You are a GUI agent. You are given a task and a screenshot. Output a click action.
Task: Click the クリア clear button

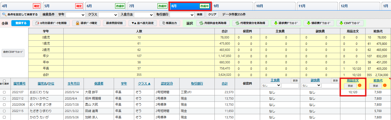212,15
